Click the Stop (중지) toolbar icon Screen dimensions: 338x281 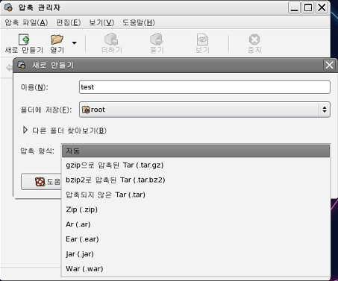tap(254, 40)
